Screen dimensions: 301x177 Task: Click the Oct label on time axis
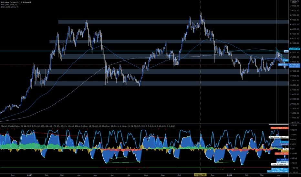pyautogui.click(x=179, y=175)
